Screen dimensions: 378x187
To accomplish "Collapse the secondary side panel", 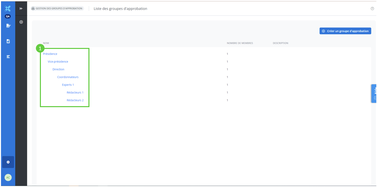I will (21, 9).
